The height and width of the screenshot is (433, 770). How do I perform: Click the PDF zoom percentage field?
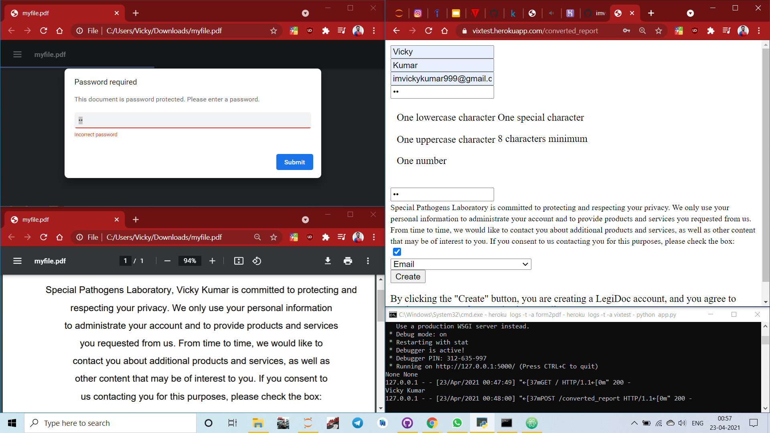[x=190, y=261]
